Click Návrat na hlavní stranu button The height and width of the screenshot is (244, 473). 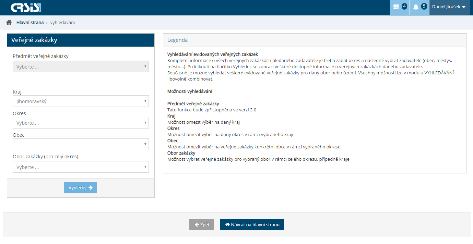(x=252, y=225)
